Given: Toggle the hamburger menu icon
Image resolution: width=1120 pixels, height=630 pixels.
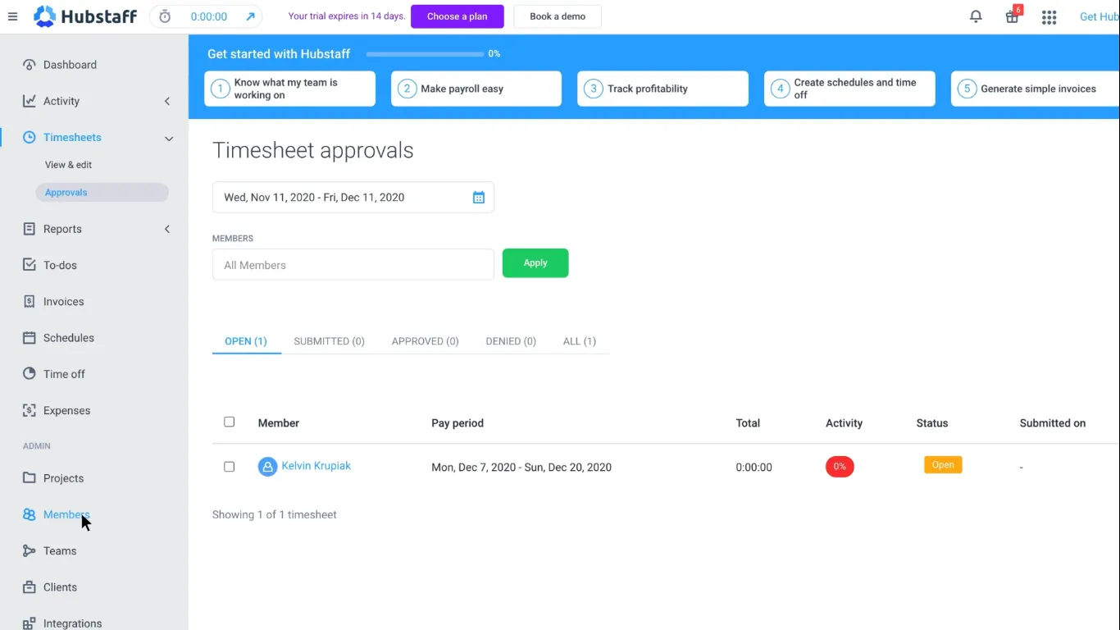Looking at the screenshot, I should pyautogui.click(x=12, y=16).
